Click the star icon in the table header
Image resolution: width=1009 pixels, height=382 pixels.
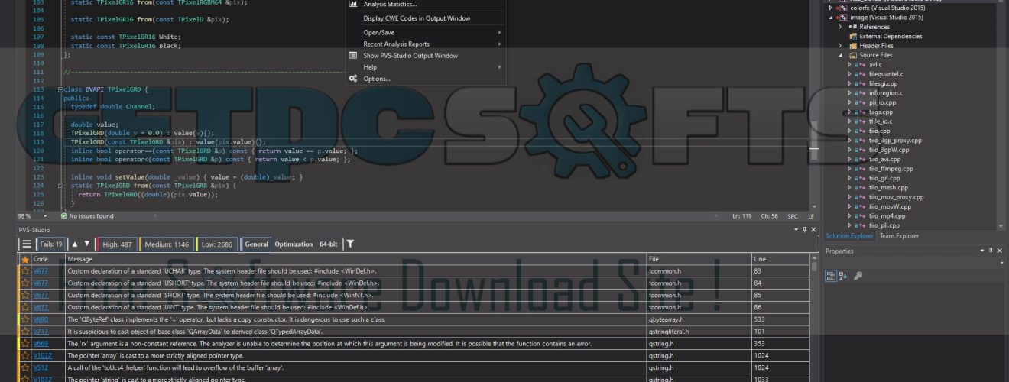(24, 260)
